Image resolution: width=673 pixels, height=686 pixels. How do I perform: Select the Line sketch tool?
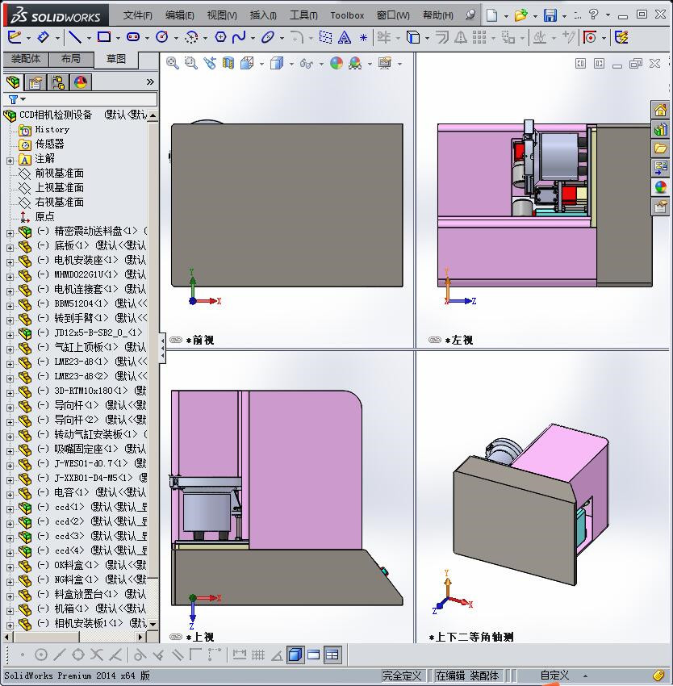[x=75, y=37]
